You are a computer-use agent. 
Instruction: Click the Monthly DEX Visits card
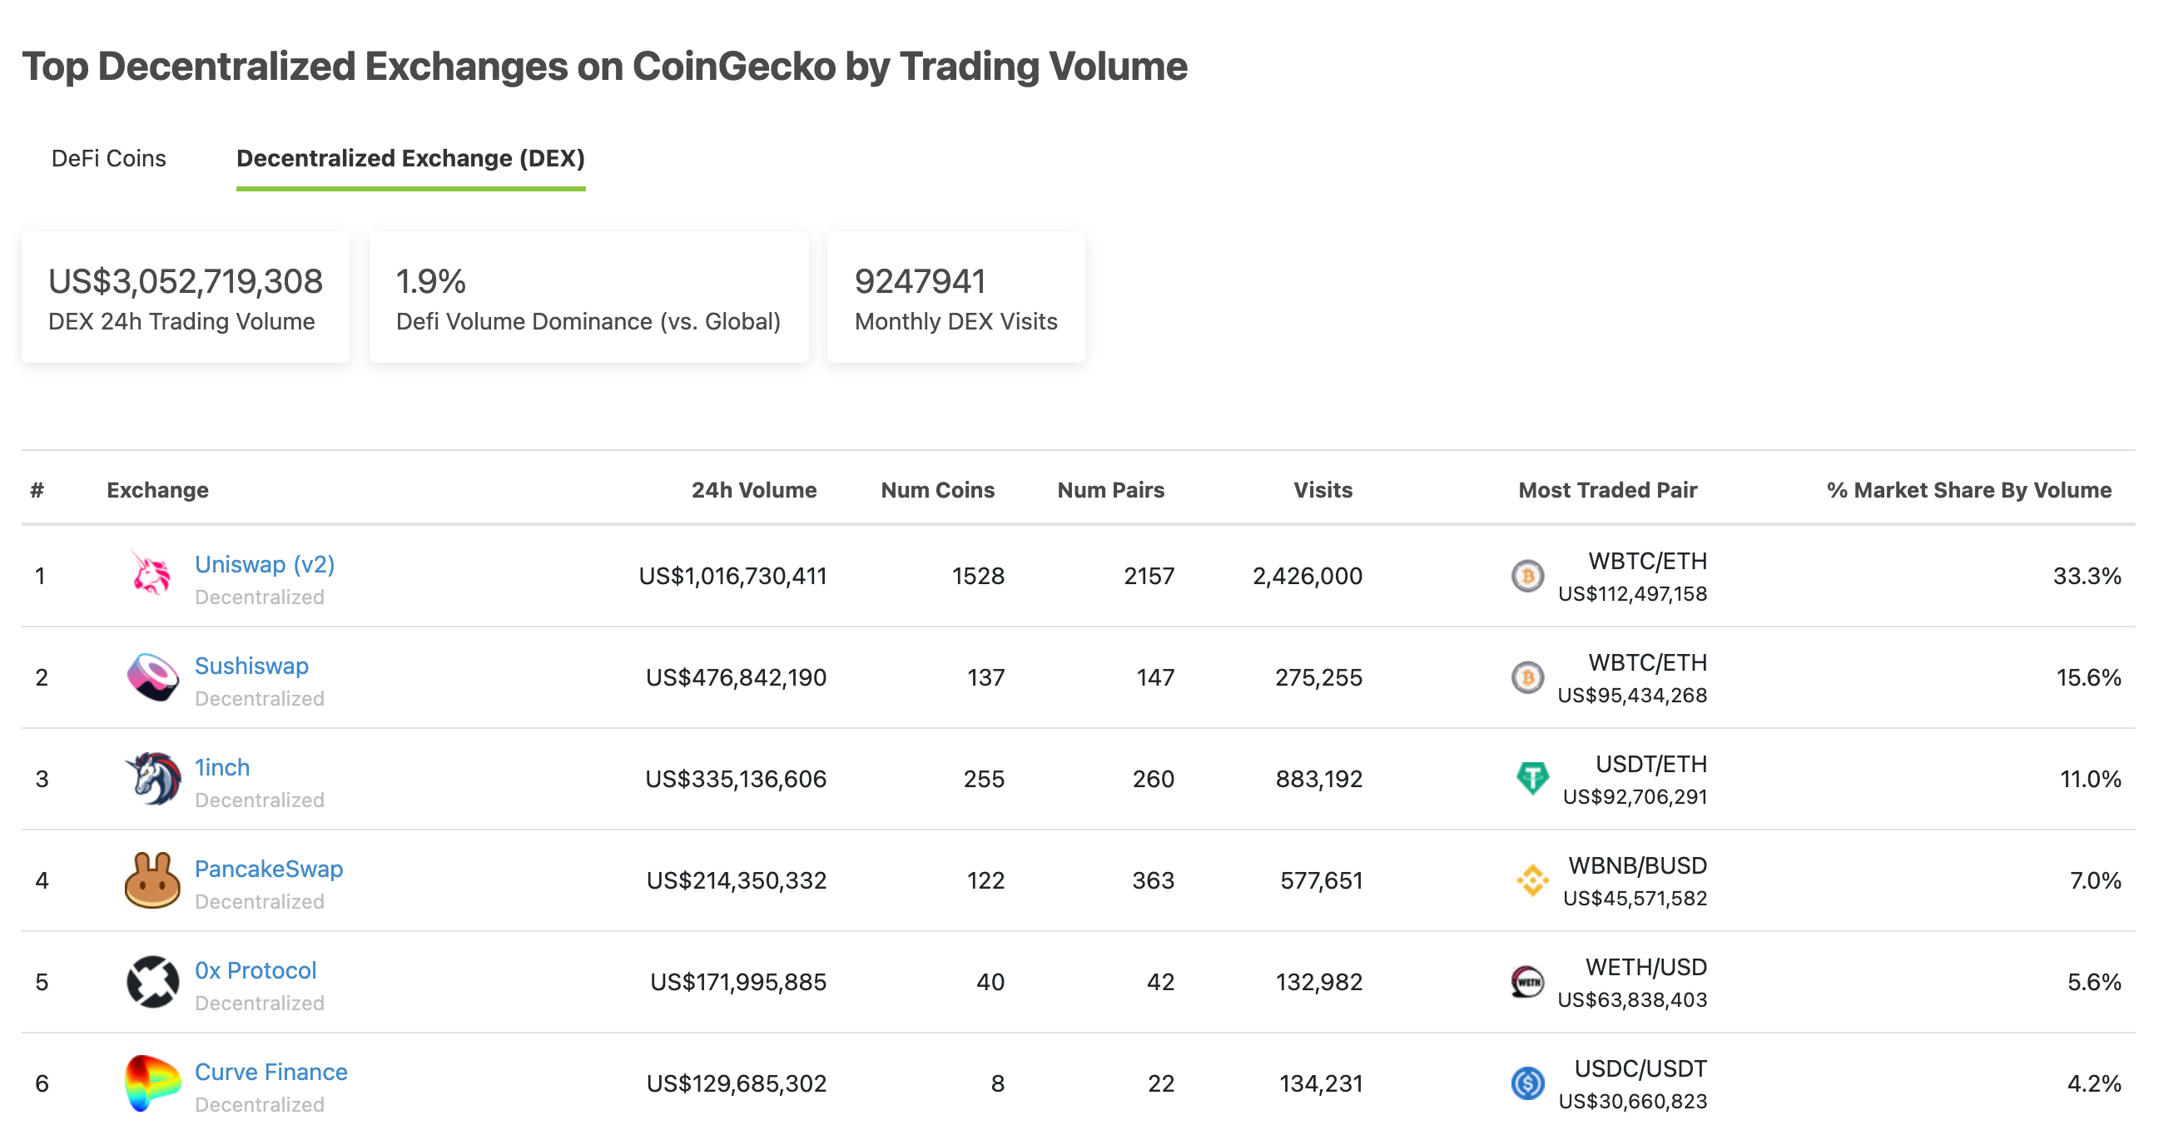tap(955, 297)
